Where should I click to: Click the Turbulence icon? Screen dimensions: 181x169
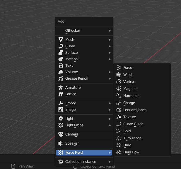click(119, 138)
